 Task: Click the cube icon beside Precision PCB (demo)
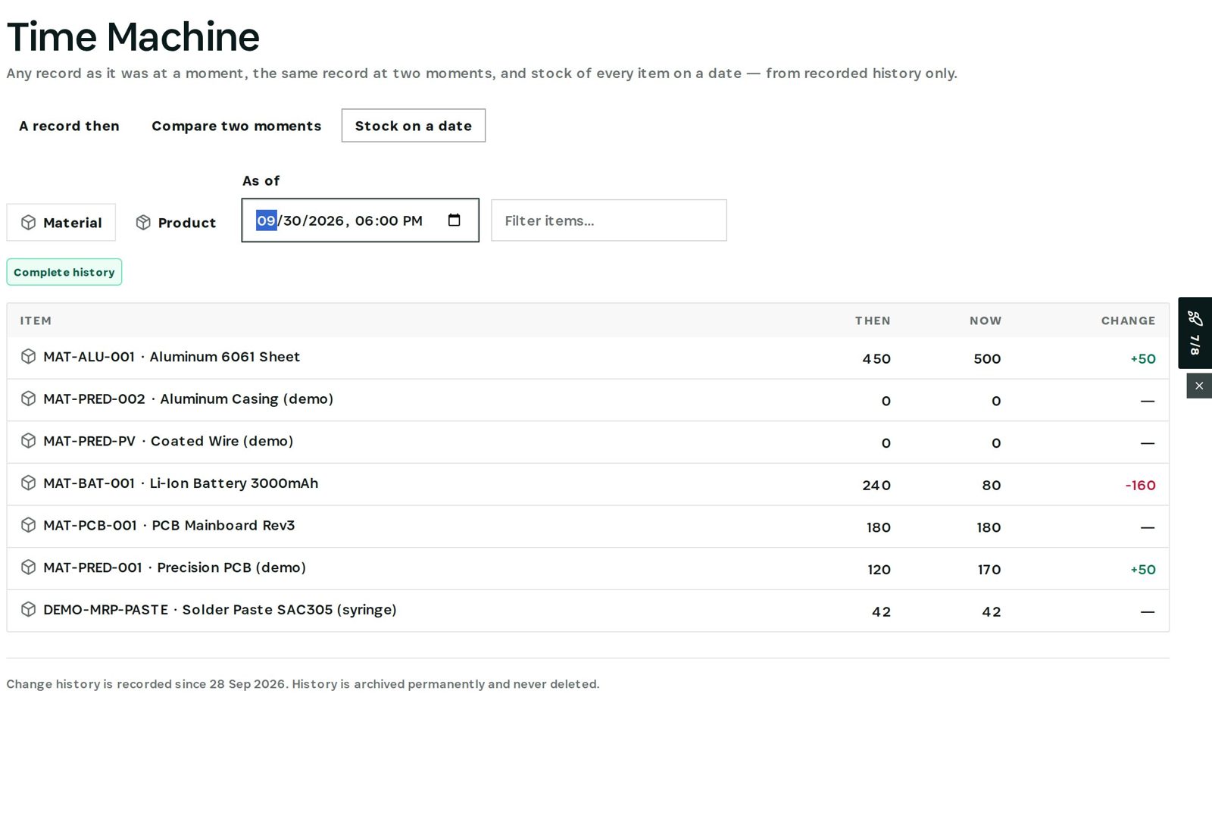point(28,567)
